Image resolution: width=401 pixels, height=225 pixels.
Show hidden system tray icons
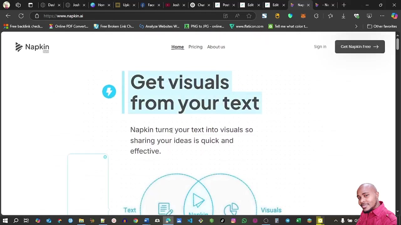coord(336,221)
